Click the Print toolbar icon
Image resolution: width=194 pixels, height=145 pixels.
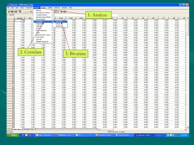(x=16, y=12)
